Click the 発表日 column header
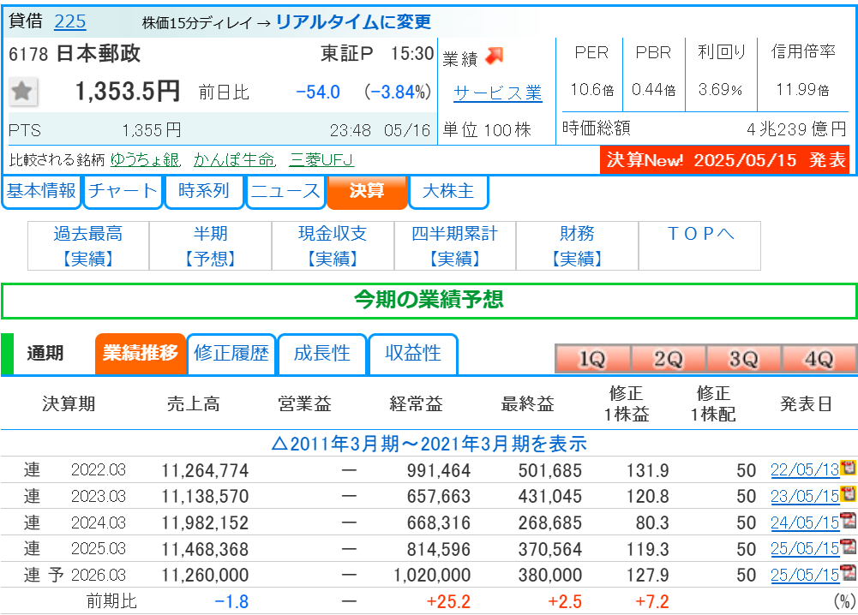 coord(806,404)
